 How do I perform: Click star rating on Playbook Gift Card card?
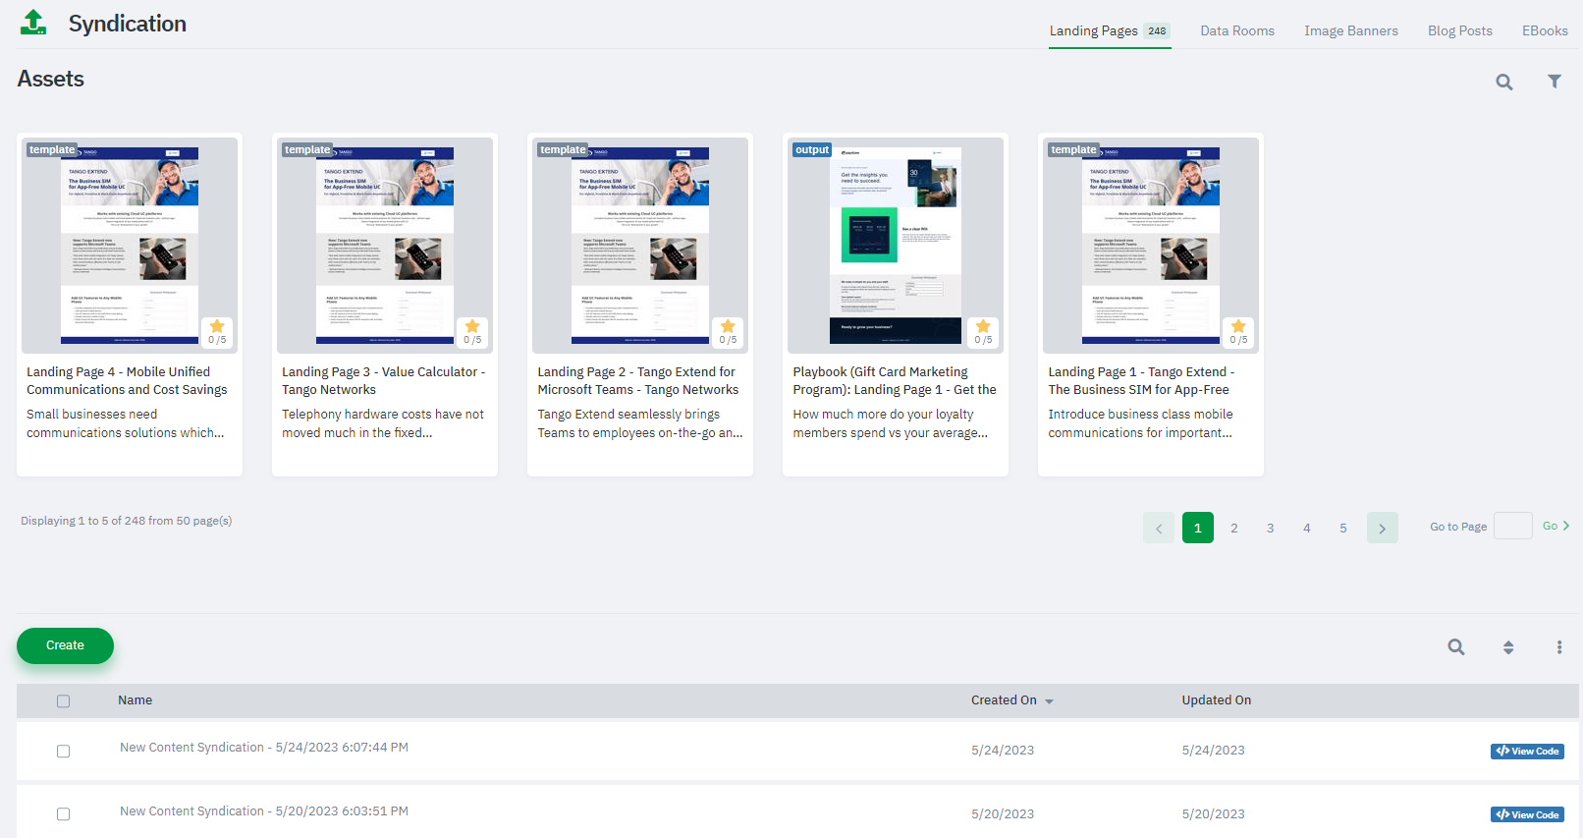click(983, 332)
